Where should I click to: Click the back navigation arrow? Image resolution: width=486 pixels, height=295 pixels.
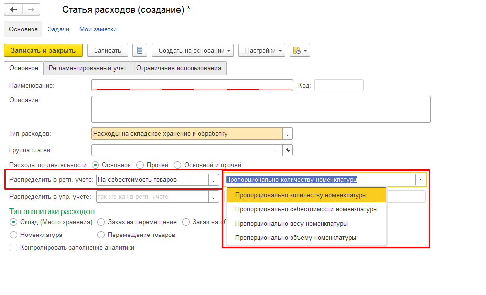click(13, 10)
